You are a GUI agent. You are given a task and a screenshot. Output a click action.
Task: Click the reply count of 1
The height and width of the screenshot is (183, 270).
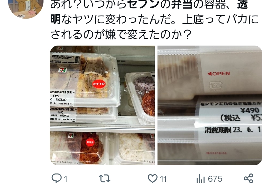pos(65,179)
